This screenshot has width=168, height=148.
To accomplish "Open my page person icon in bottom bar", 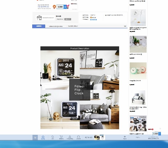I will pos(70,137).
